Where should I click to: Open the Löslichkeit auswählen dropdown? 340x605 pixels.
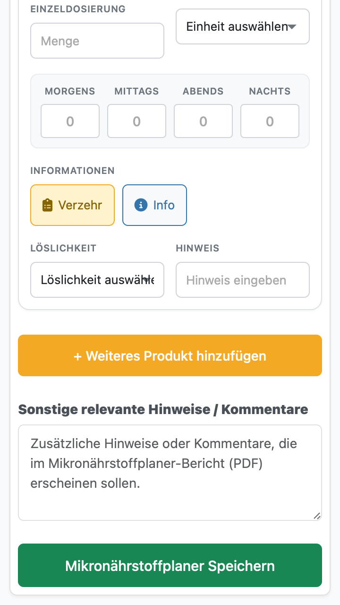(x=97, y=280)
